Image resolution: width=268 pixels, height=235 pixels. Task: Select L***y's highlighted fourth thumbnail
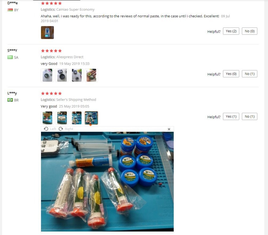[x=91, y=118]
